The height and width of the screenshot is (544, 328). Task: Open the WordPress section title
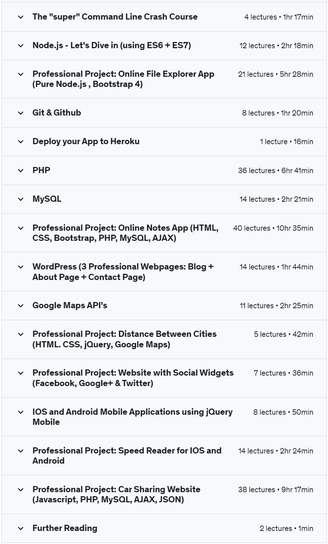123,272
